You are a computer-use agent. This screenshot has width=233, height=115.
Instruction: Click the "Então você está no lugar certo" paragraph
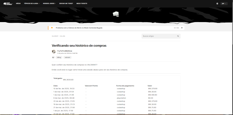click(90, 70)
